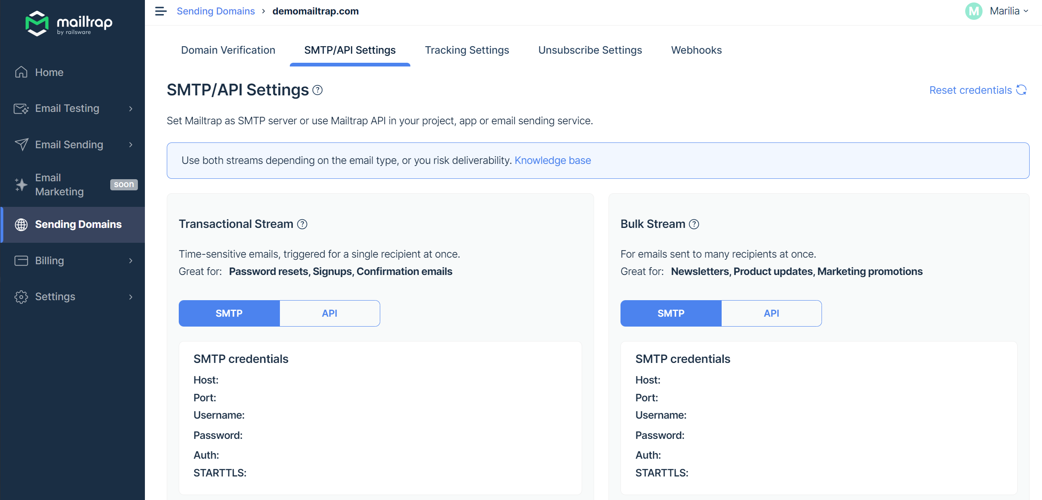This screenshot has width=1042, height=500.
Task: Click the Transactional Stream SMTP credentials heading
Action: click(241, 359)
